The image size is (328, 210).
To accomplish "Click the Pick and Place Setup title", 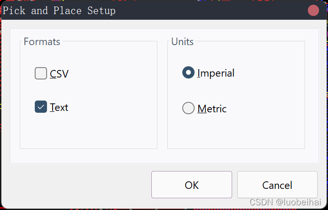I will pos(60,10).
